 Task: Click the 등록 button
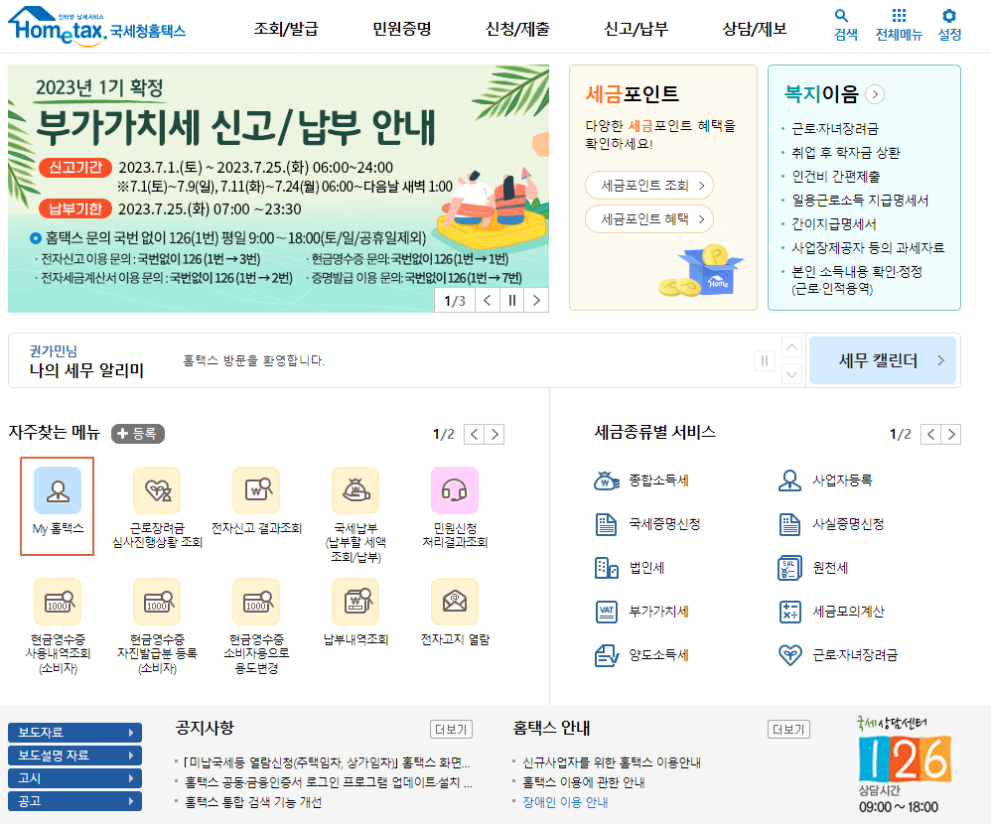[x=138, y=434]
